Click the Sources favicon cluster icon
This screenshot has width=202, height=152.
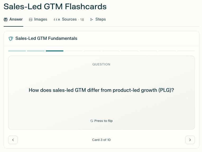57,20
